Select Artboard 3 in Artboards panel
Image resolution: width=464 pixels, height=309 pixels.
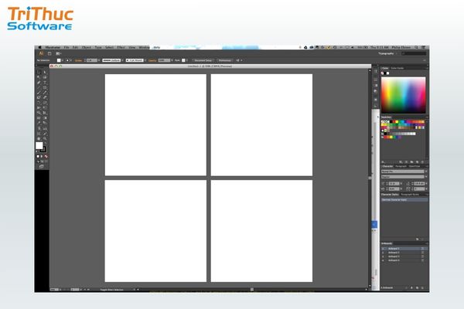[404, 256]
